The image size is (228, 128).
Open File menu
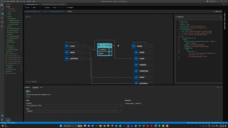pyautogui.click(x=5, y=1)
